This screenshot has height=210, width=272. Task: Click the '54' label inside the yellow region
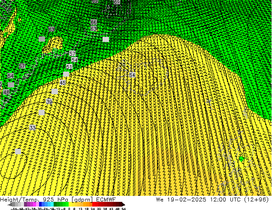(x=132, y=75)
